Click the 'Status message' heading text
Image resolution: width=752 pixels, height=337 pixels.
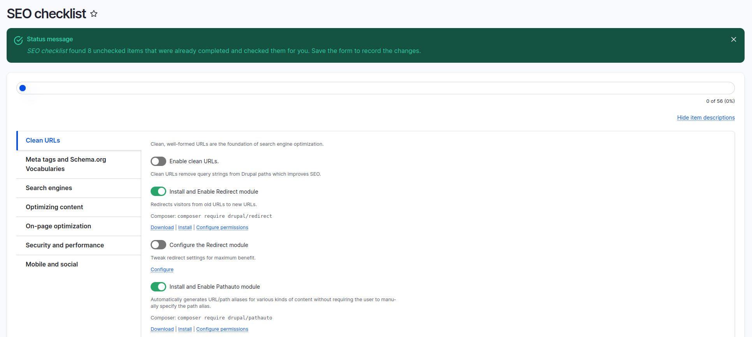tap(50, 39)
